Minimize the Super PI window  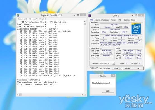point(74,15)
